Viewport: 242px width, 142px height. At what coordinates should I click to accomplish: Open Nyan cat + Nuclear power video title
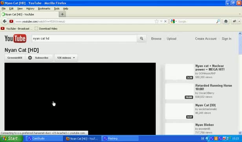[x=210, y=67]
